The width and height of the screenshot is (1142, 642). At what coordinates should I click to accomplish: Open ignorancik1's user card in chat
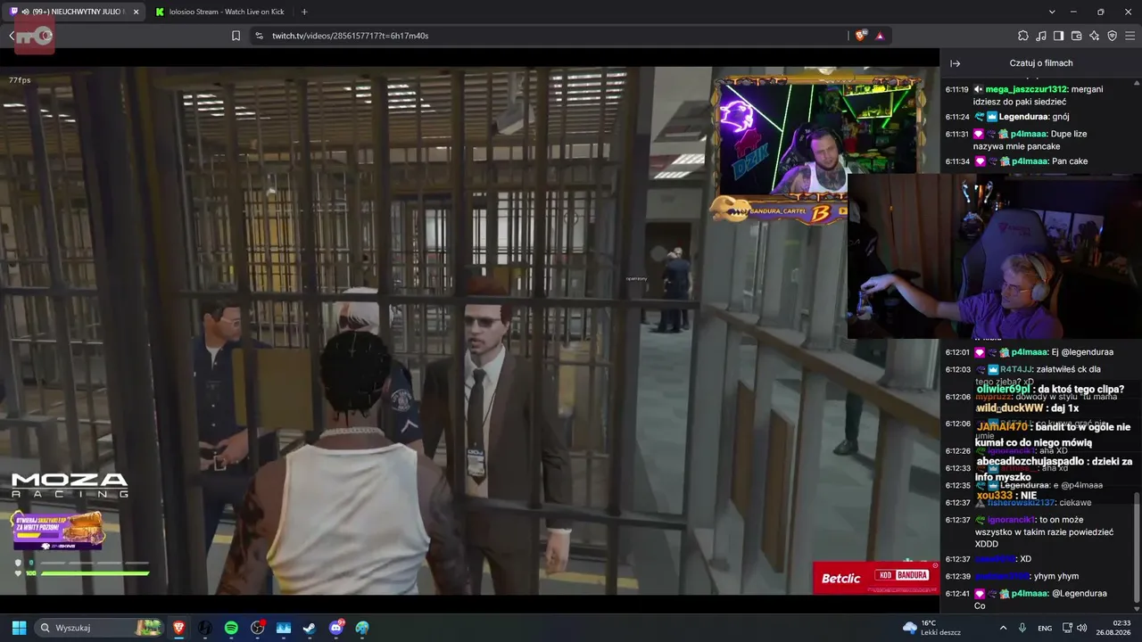click(1011, 520)
